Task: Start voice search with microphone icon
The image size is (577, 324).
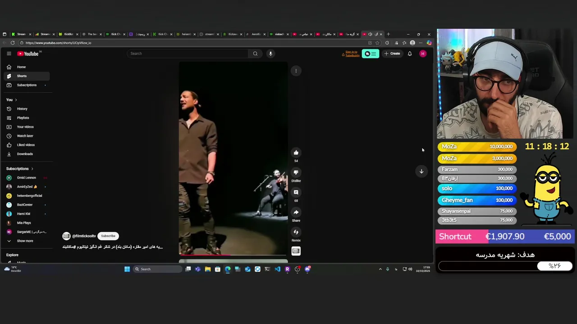Action: (x=270, y=54)
